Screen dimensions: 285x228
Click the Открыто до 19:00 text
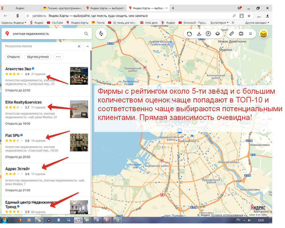tap(18, 124)
